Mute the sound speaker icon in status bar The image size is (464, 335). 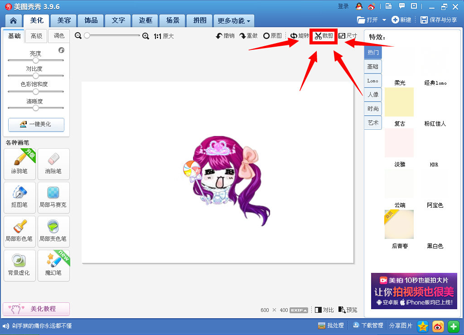pos(6,326)
